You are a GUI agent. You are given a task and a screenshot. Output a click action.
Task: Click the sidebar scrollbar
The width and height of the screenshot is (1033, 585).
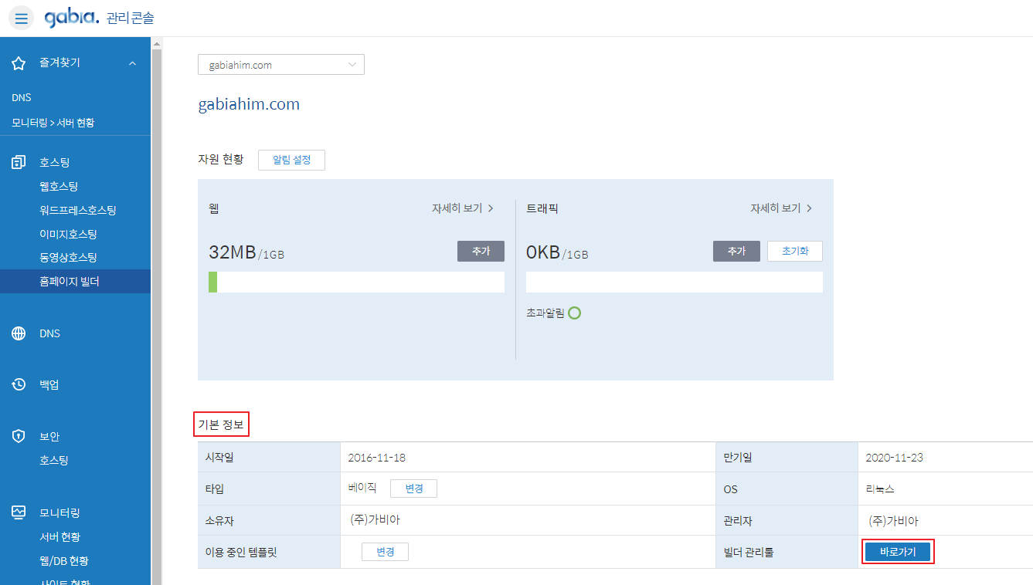pyautogui.click(x=157, y=316)
